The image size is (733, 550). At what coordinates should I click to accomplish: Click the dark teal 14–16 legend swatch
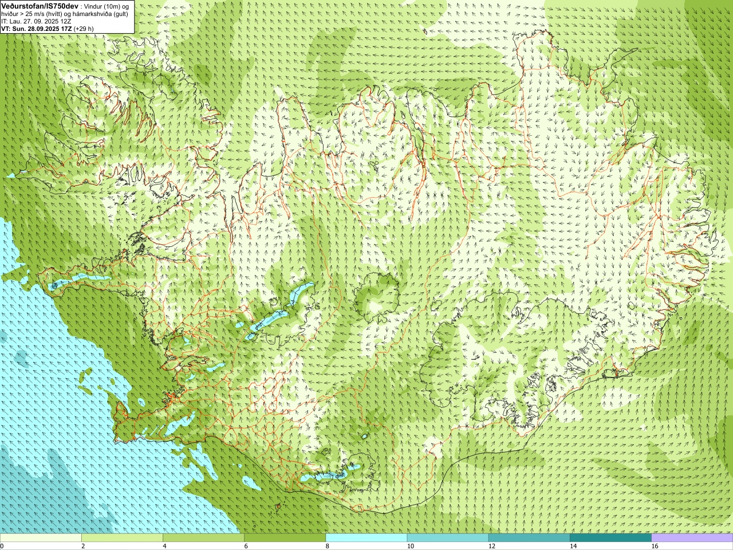click(x=611, y=538)
